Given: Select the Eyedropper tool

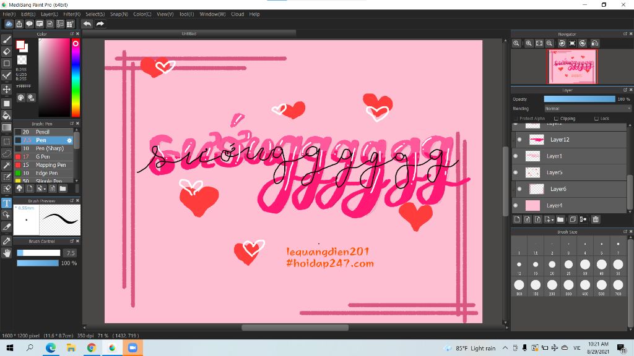Looking at the screenshot, I should pos(6,241).
